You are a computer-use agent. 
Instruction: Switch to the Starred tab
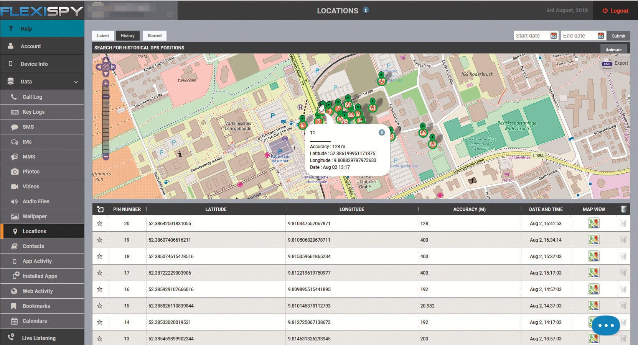[x=154, y=35]
